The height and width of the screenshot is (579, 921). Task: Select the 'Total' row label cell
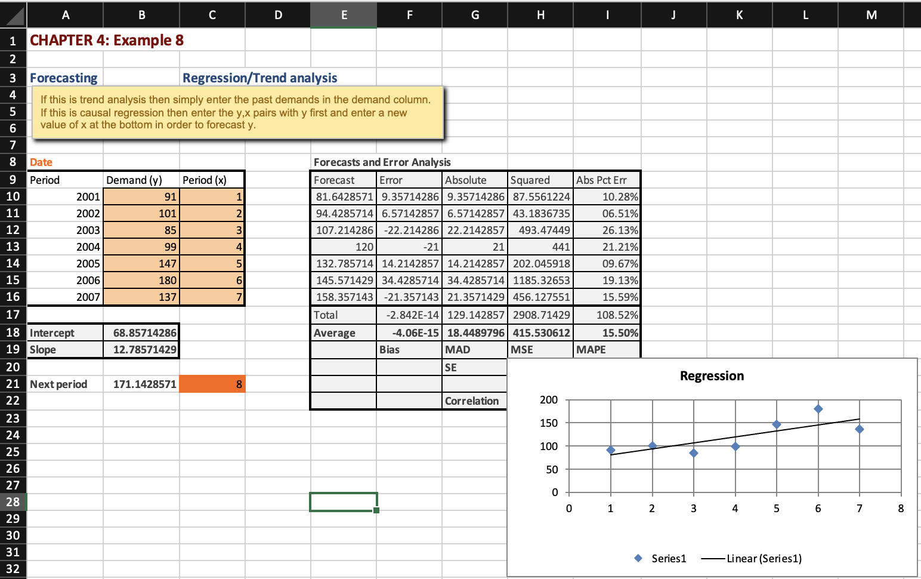344,315
